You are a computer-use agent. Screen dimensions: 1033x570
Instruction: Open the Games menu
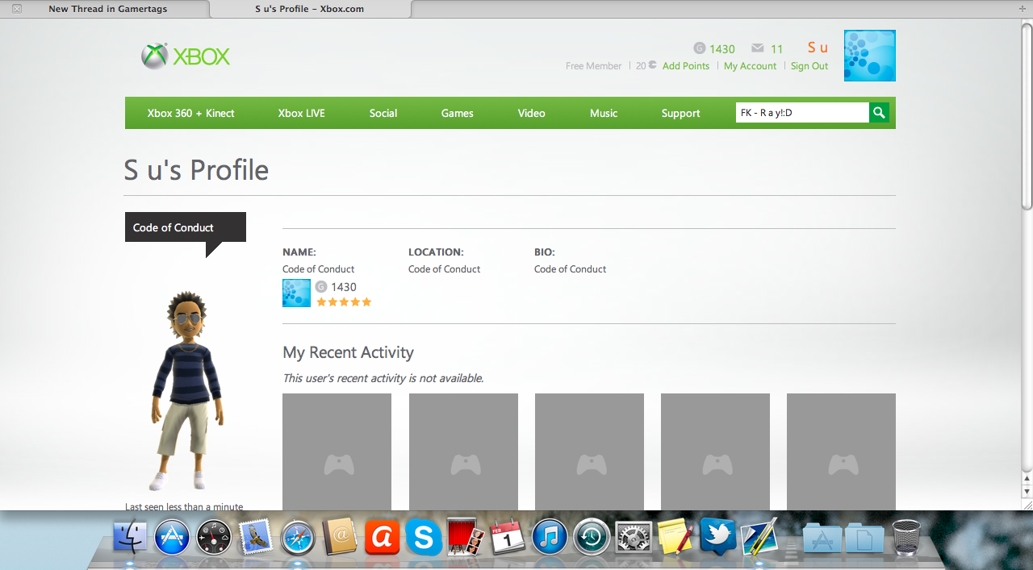(457, 113)
